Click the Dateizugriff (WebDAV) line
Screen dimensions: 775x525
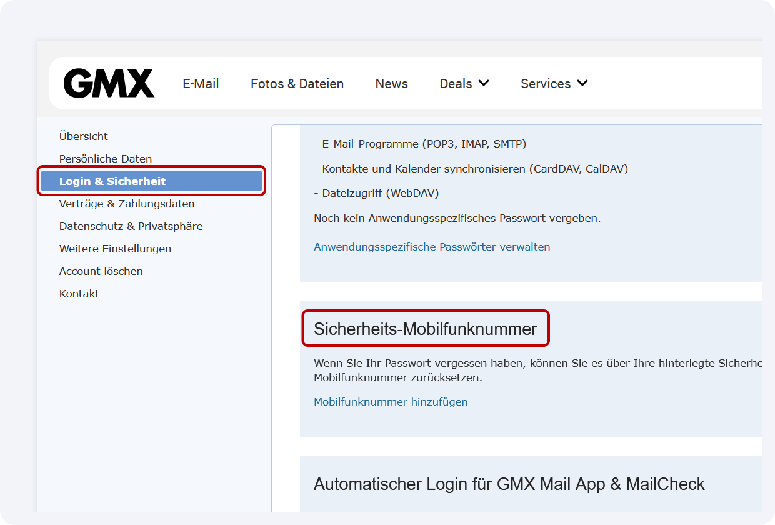(376, 194)
